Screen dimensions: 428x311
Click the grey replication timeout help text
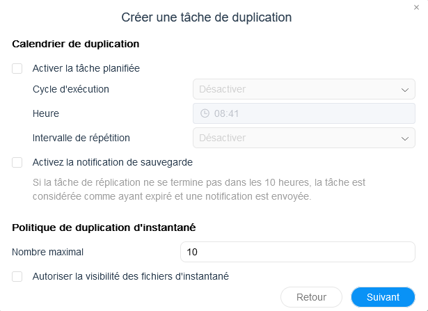point(198,189)
